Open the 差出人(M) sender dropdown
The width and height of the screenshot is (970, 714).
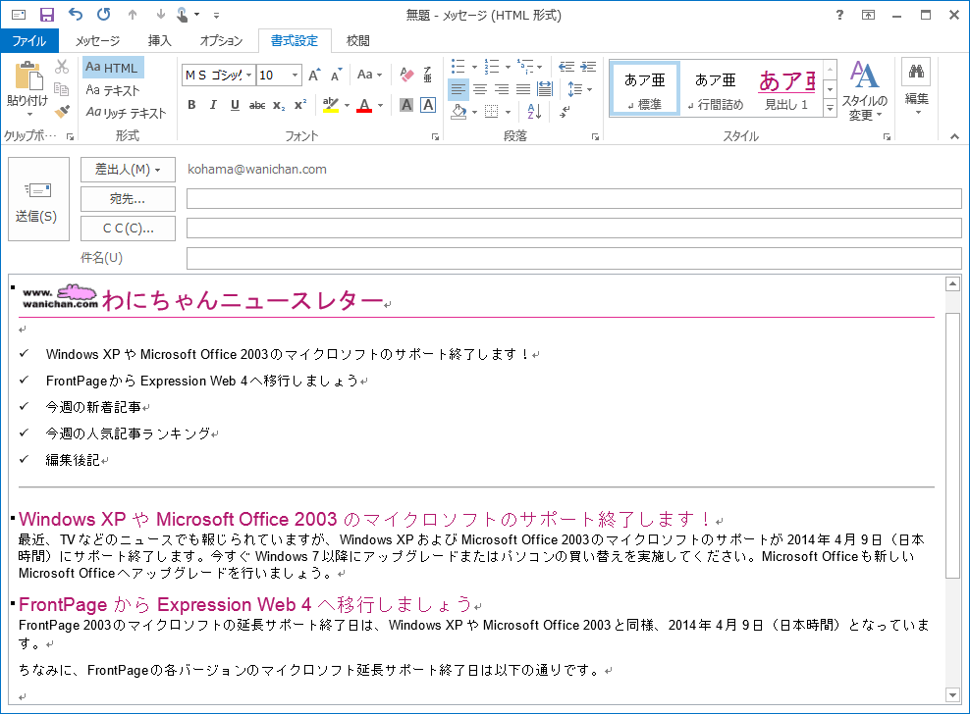pyautogui.click(x=128, y=170)
